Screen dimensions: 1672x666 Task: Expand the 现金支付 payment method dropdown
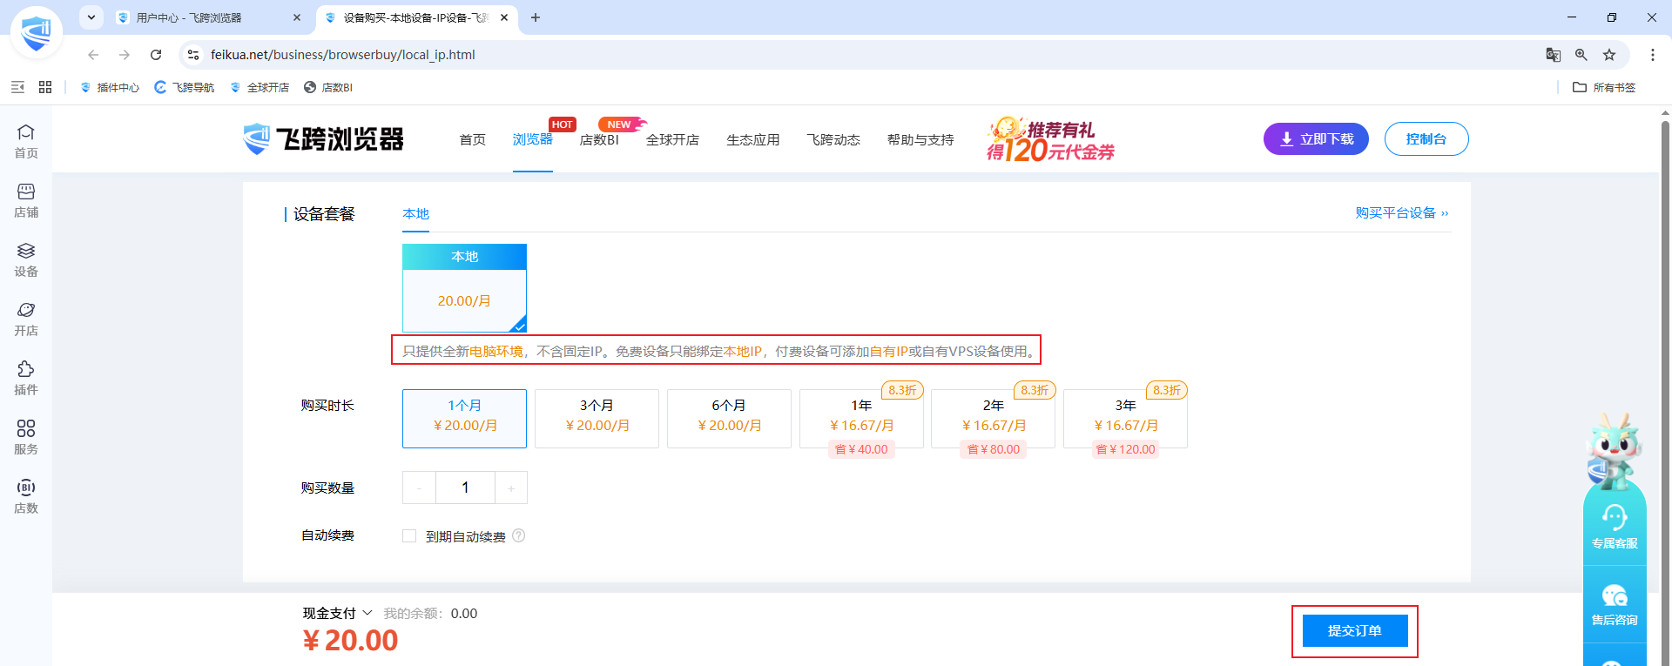coord(338,613)
